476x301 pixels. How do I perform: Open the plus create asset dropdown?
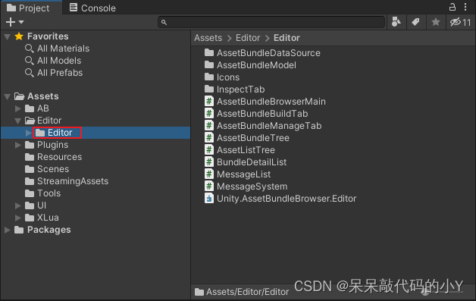tap(14, 22)
